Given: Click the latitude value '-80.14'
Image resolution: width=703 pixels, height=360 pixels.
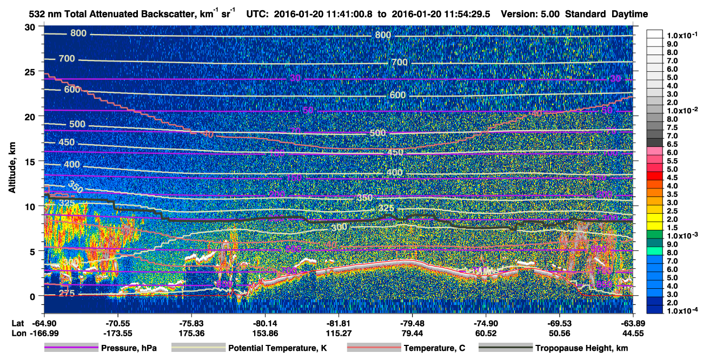Looking at the screenshot, I should [x=266, y=323].
